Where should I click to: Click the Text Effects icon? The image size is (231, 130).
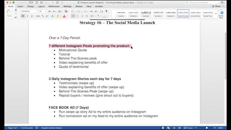[x=52, y=16]
